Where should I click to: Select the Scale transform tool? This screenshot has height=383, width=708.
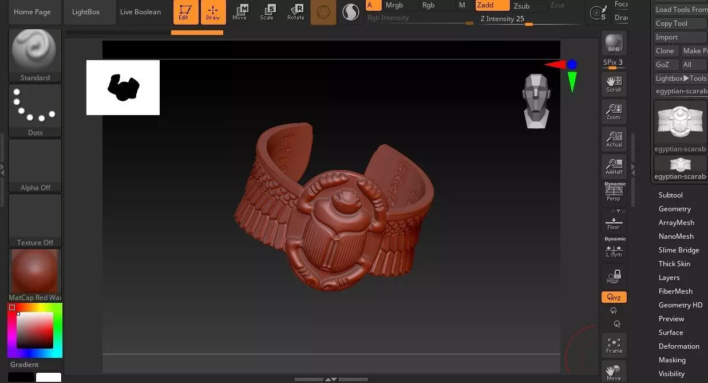267,12
